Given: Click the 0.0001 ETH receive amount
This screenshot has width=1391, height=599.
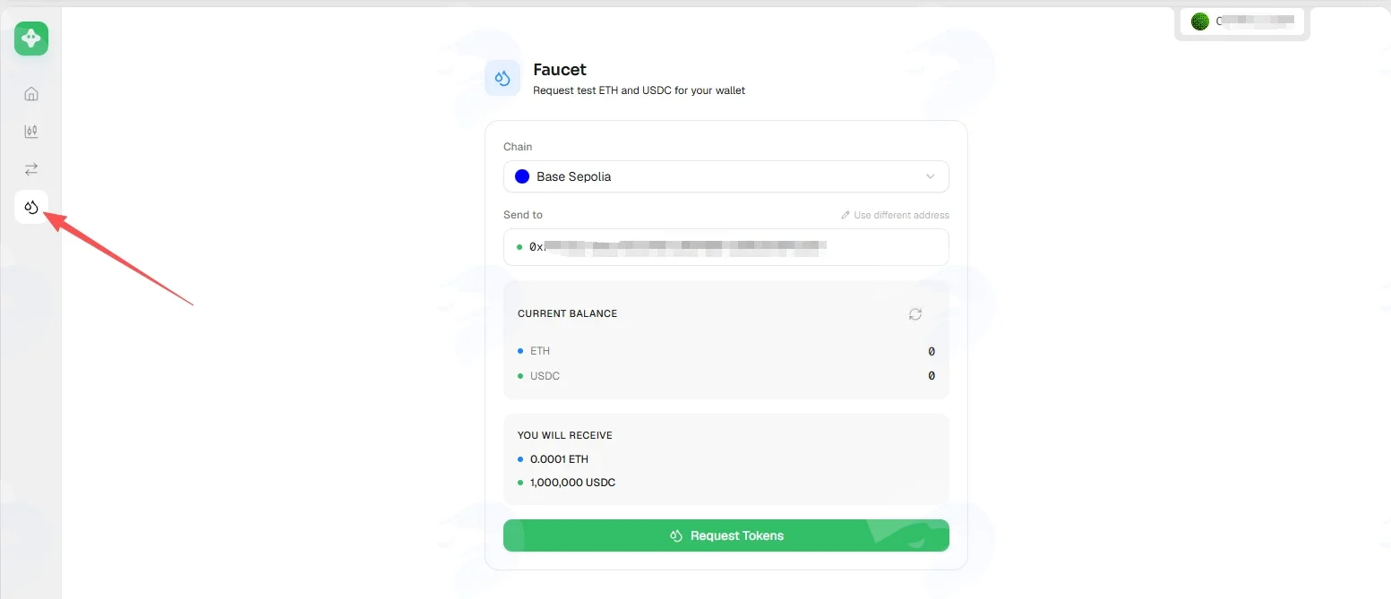Looking at the screenshot, I should (x=559, y=459).
